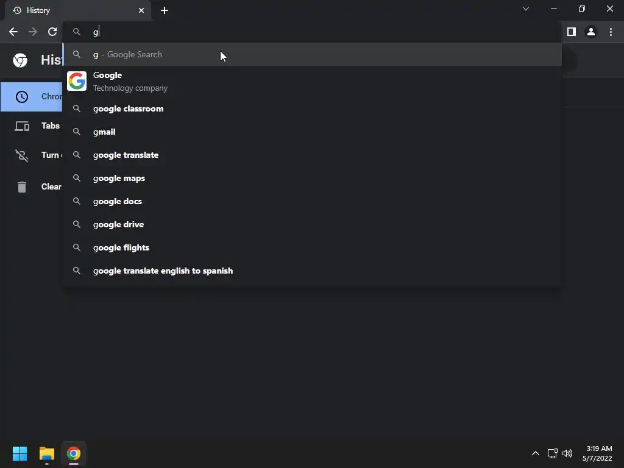Open network status in system tray
The height and width of the screenshot is (468, 624).
pyautogui.click(x=552, y=453)
